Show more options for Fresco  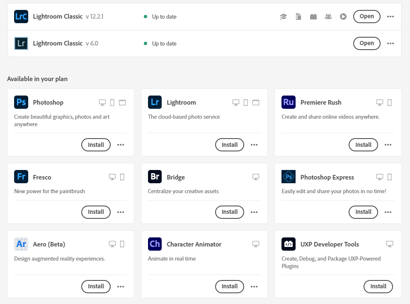121,212
